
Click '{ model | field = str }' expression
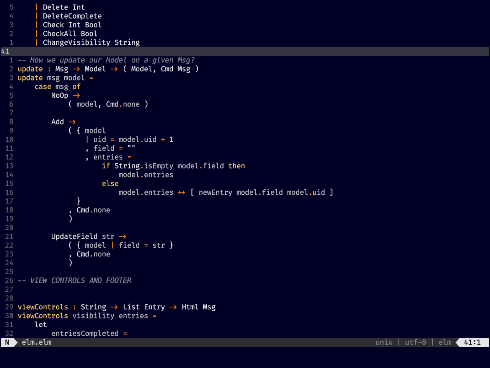[125, 245]
